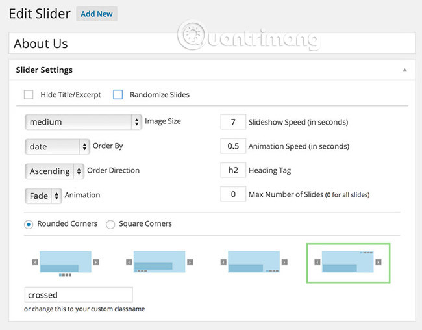Select the Rounded Corners radio button
This screenshot has width=422, height=330.
click(29, 224)
